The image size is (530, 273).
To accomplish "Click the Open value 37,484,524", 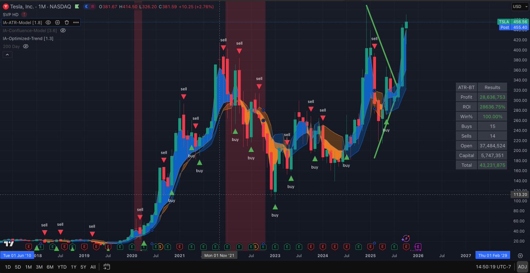I will 492,146.
